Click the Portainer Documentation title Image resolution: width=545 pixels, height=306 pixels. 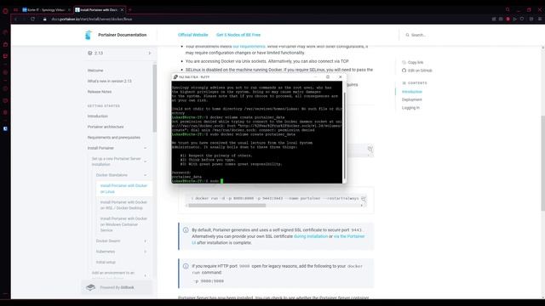coord(122,35)
